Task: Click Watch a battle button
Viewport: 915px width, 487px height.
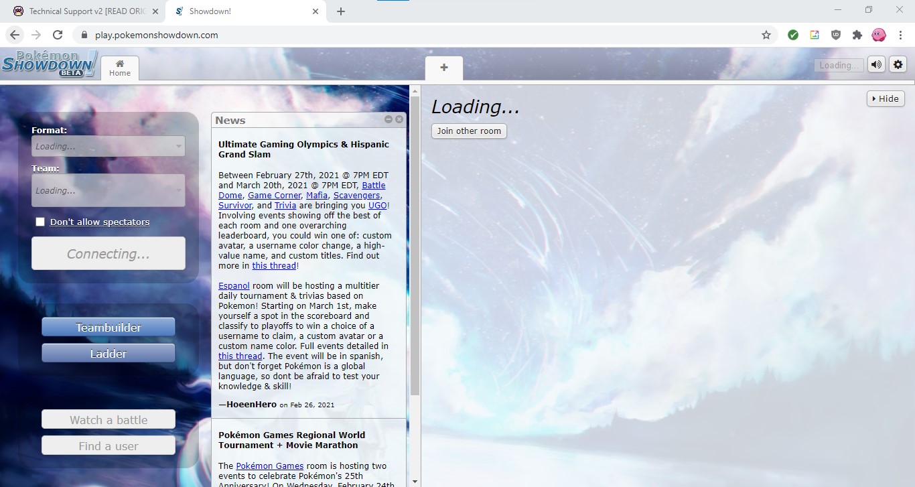Action: [109, 419]
